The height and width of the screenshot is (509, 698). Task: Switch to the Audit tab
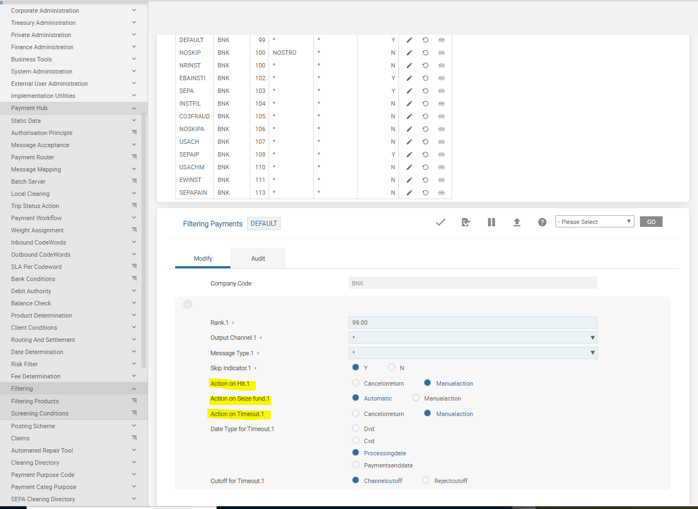click(258, 258)
